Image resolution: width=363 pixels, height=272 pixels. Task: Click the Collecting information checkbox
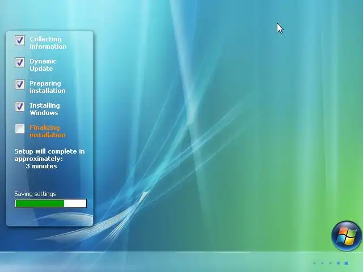[20, 40]
